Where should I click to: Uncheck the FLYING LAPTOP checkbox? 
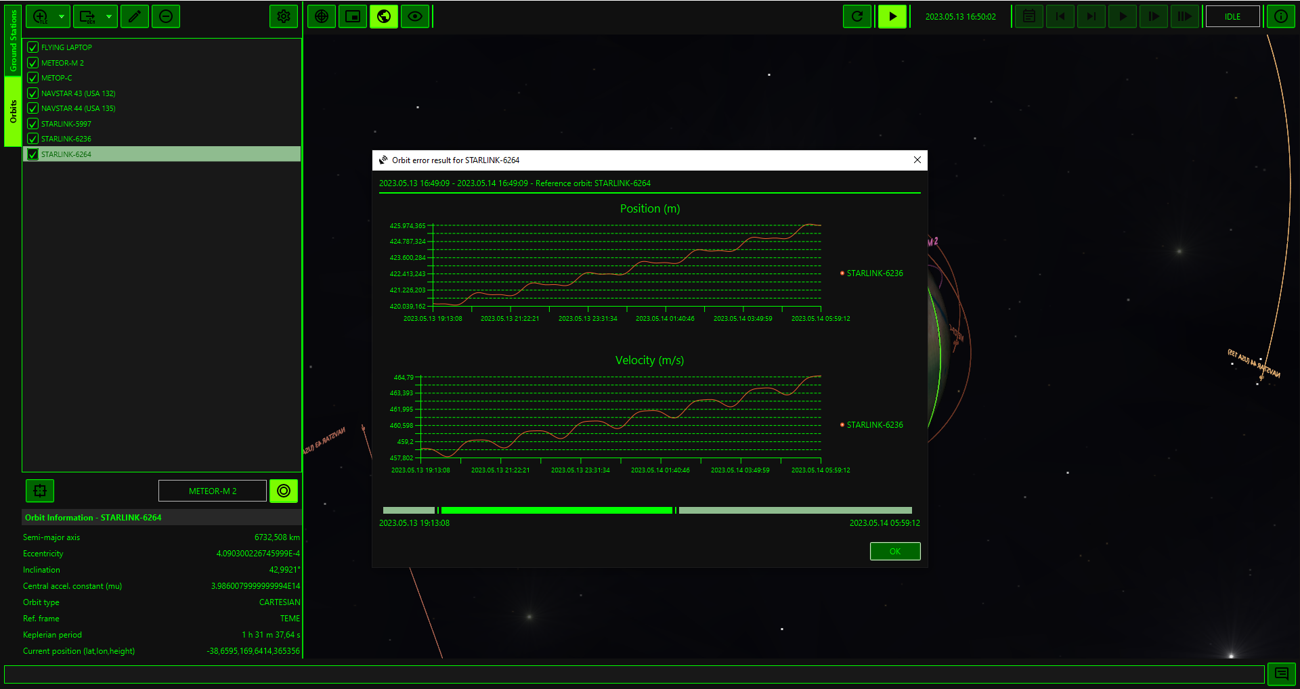click(32, 47)
